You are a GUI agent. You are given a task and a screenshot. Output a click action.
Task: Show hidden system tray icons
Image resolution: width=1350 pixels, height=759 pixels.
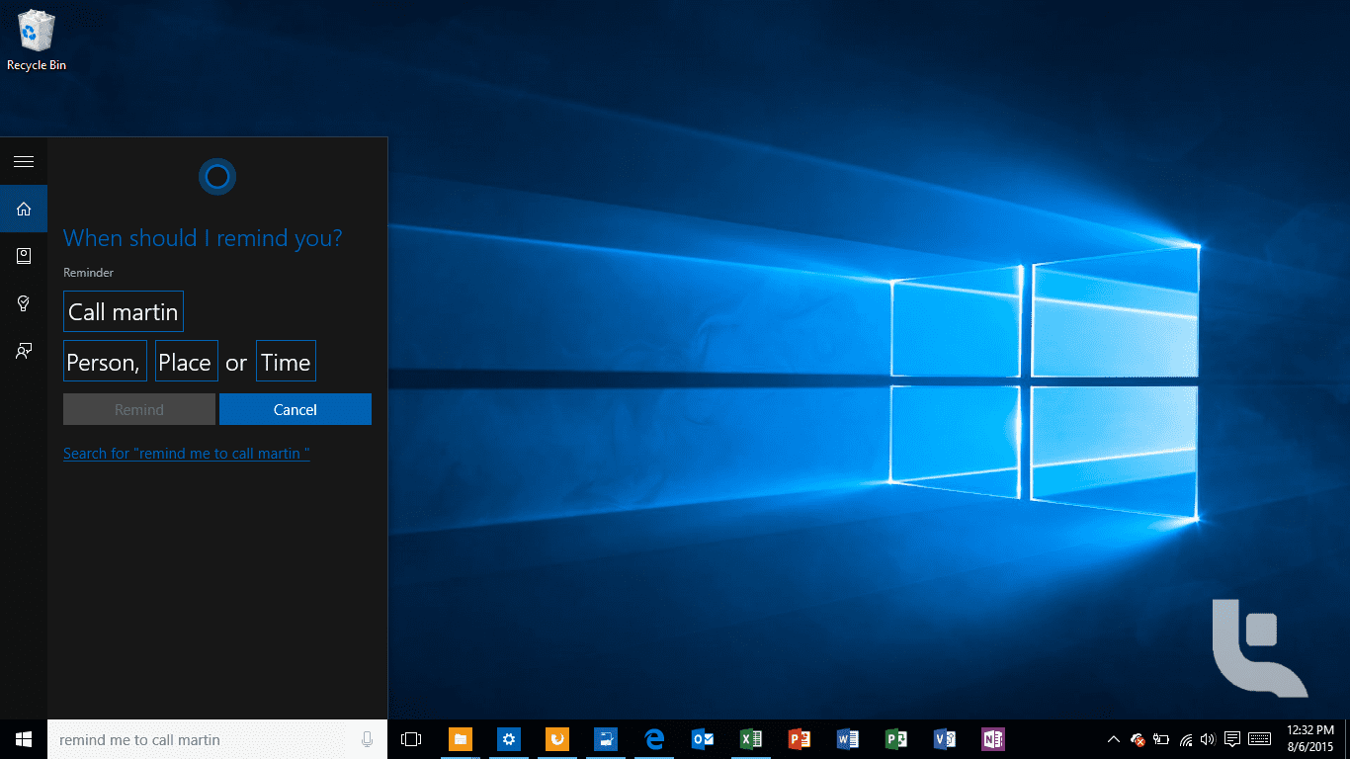click(x=1114, y=739)
